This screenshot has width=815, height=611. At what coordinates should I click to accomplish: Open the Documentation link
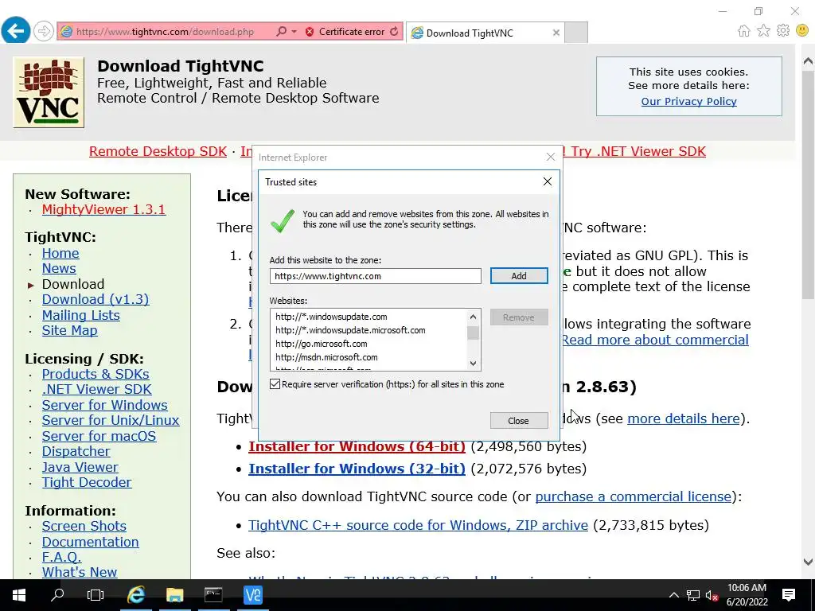coord(90,541)
